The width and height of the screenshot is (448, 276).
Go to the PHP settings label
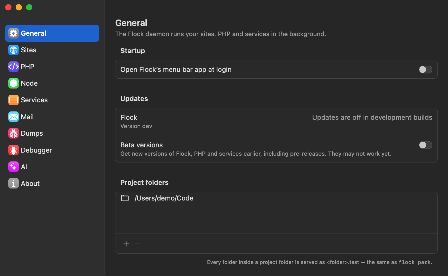coord(28,67)
